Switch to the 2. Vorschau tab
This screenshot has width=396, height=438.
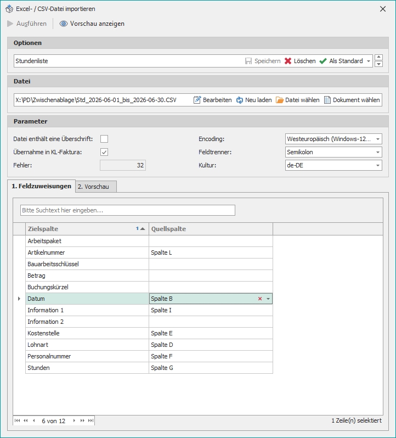coord(96,187)
